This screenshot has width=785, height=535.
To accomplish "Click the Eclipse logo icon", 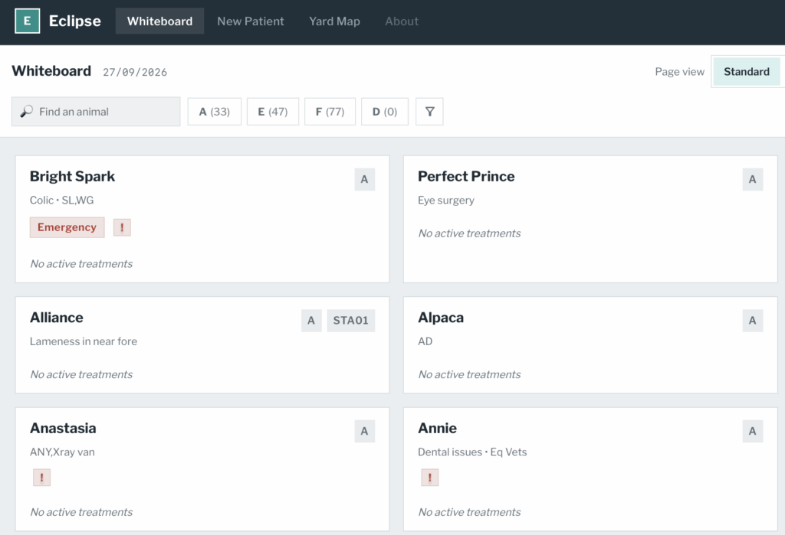I will (27, 21).
